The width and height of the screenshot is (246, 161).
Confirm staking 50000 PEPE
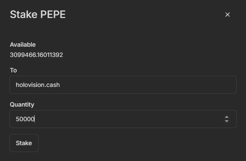click(x=24, y=143)
